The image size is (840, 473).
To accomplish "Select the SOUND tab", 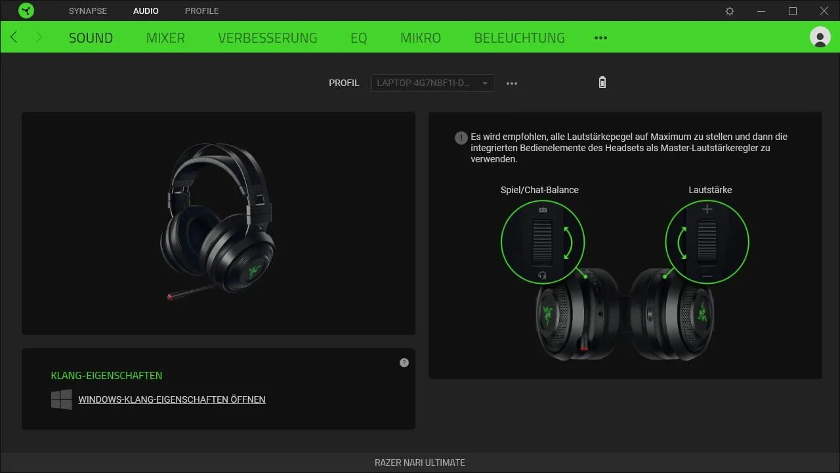I will coord(91,38).
